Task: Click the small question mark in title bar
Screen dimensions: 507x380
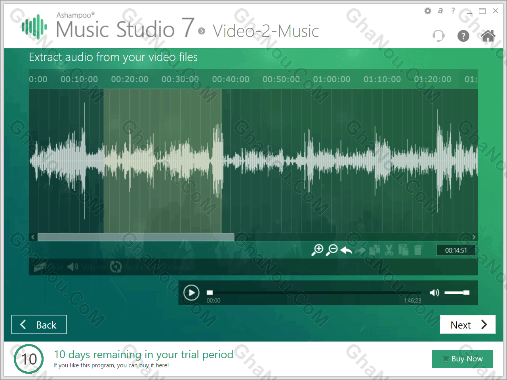Action: [453, 11]
